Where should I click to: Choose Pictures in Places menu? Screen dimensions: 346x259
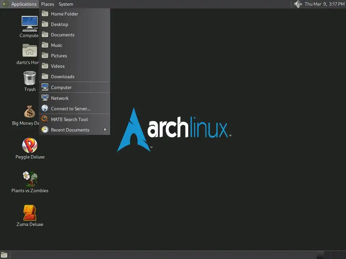pos(75,56)
